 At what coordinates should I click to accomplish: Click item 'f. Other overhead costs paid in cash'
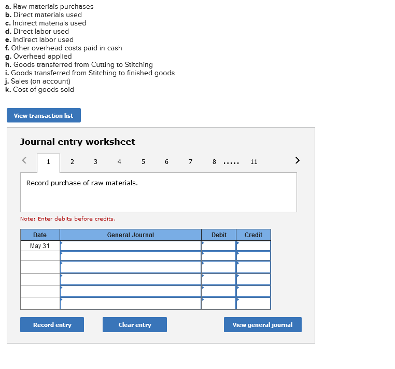point(63,48)
